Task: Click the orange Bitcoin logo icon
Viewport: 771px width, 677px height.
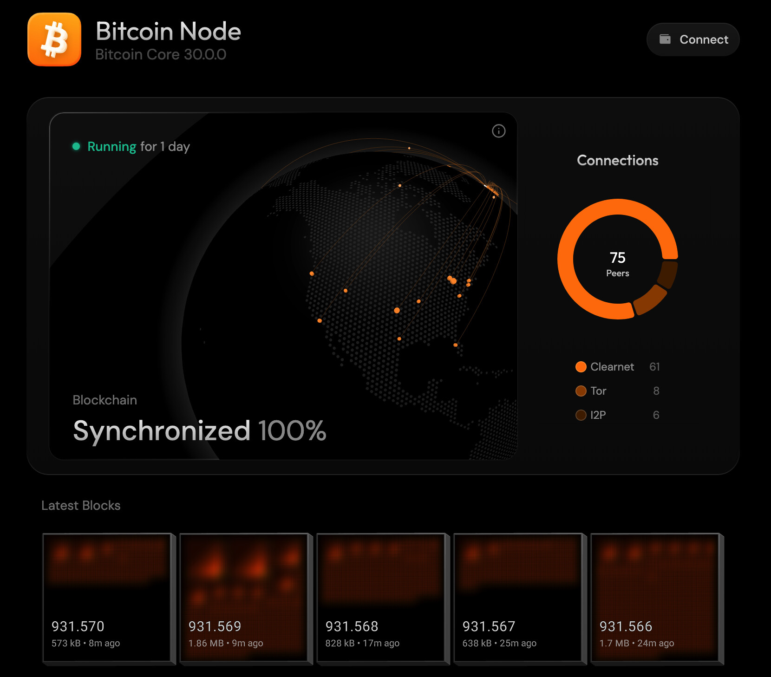Action: coord(54,39)
